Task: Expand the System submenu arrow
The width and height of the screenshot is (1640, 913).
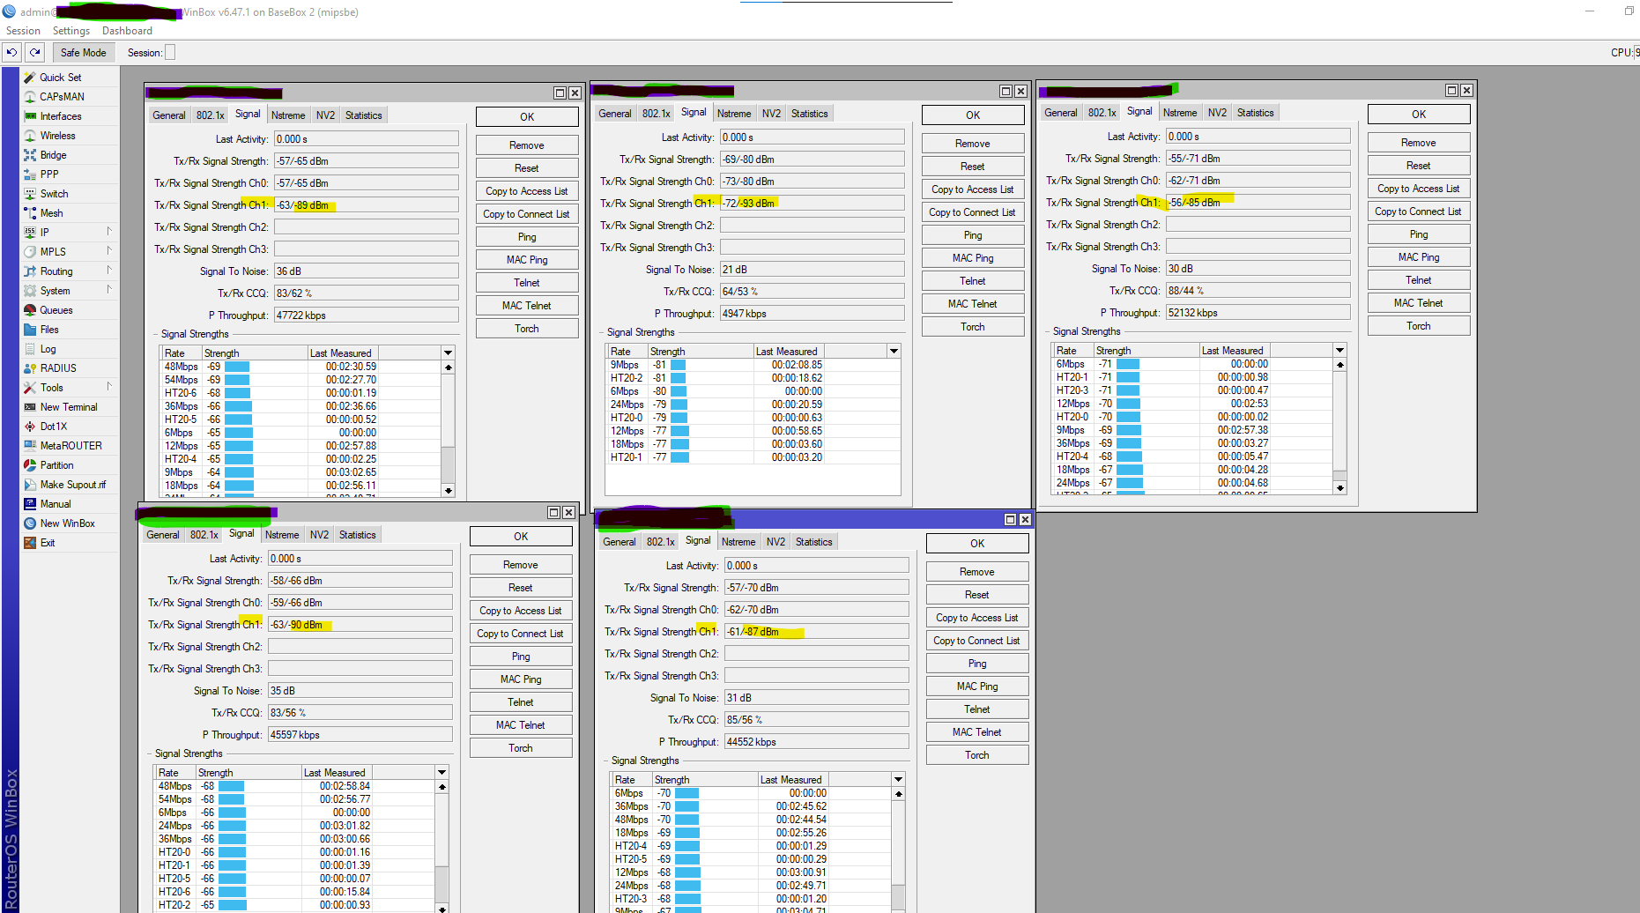Action: (109, 290)
